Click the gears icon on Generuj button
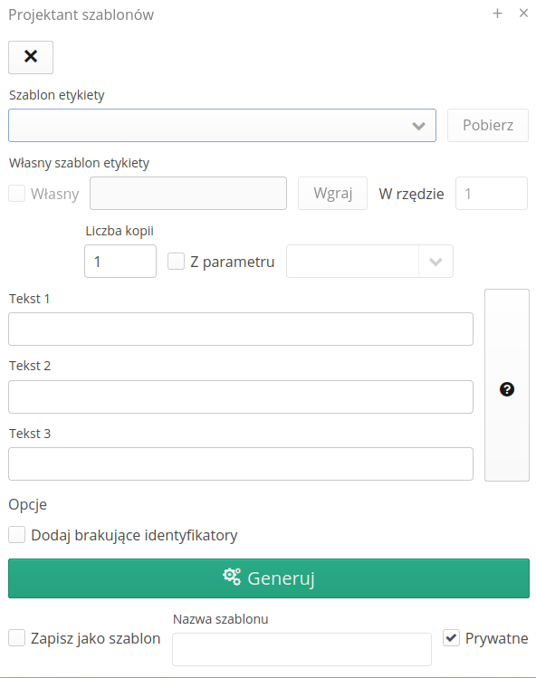536x678 pixels. click(x=232, y=577)
